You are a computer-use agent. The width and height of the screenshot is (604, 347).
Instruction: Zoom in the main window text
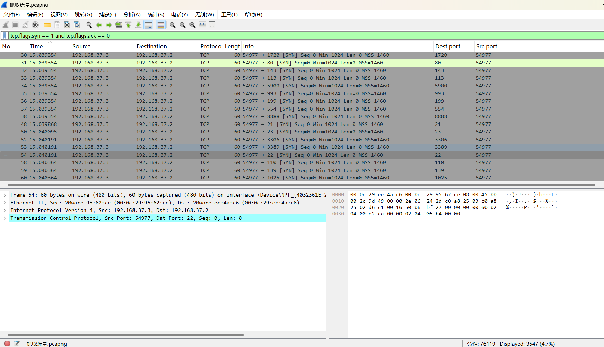(x=173, y=25)
